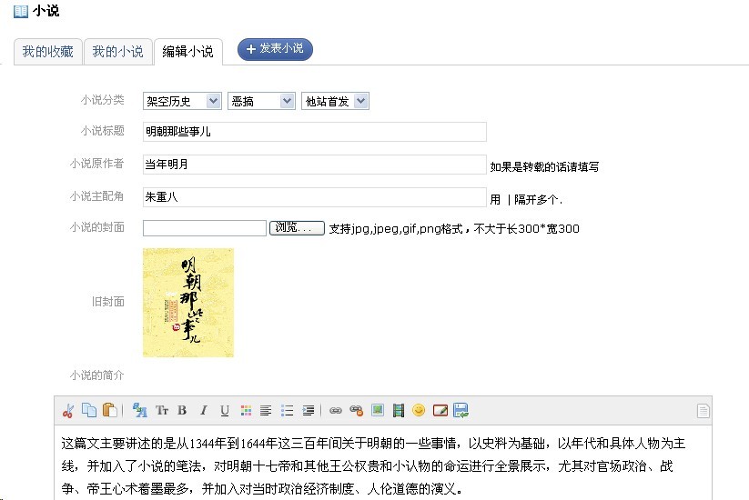749x500 pixels.
Task: Click the 小说的简介 label
Action: 97,375
